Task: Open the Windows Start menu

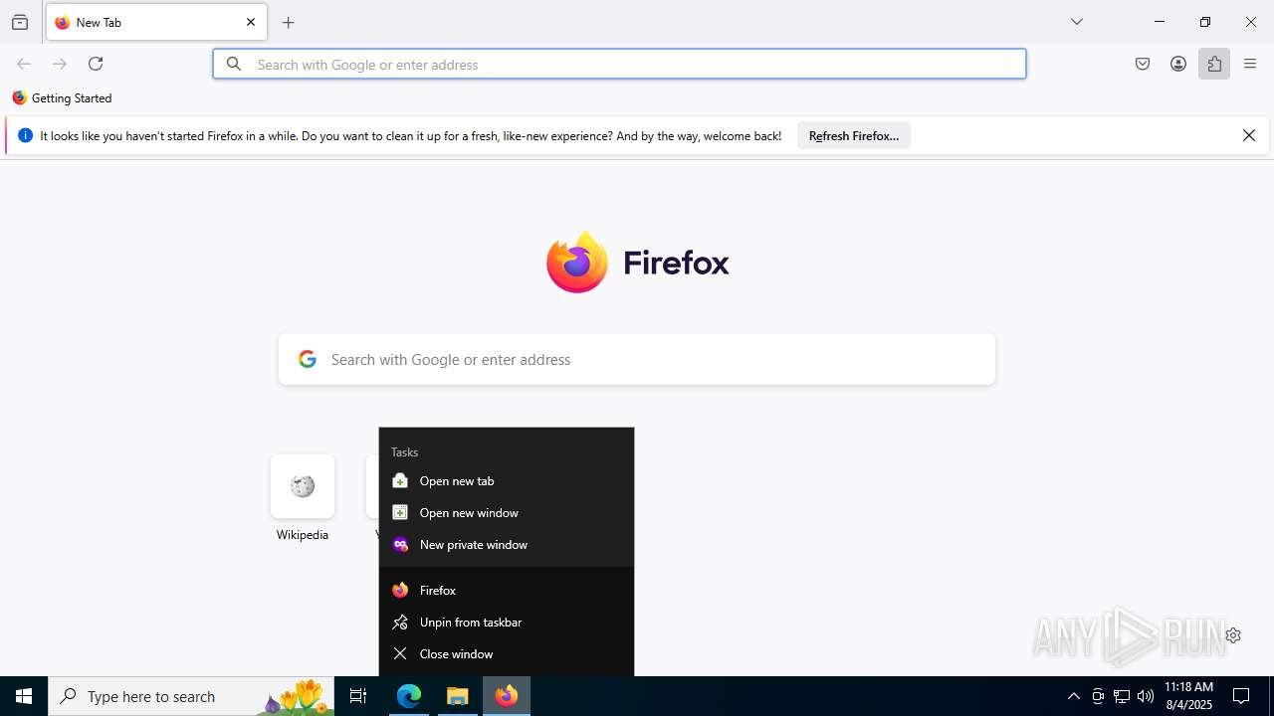Action: click(x=24, y=696)
